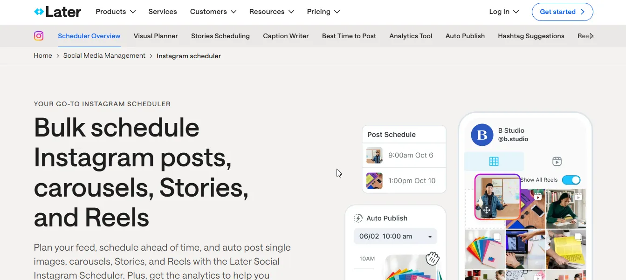Image resolution: width=626 pixels, height=280 pixels.
Task: Click YOUR GO-TO INSTAGRAM SCHEDULER label
Action: 102,104
